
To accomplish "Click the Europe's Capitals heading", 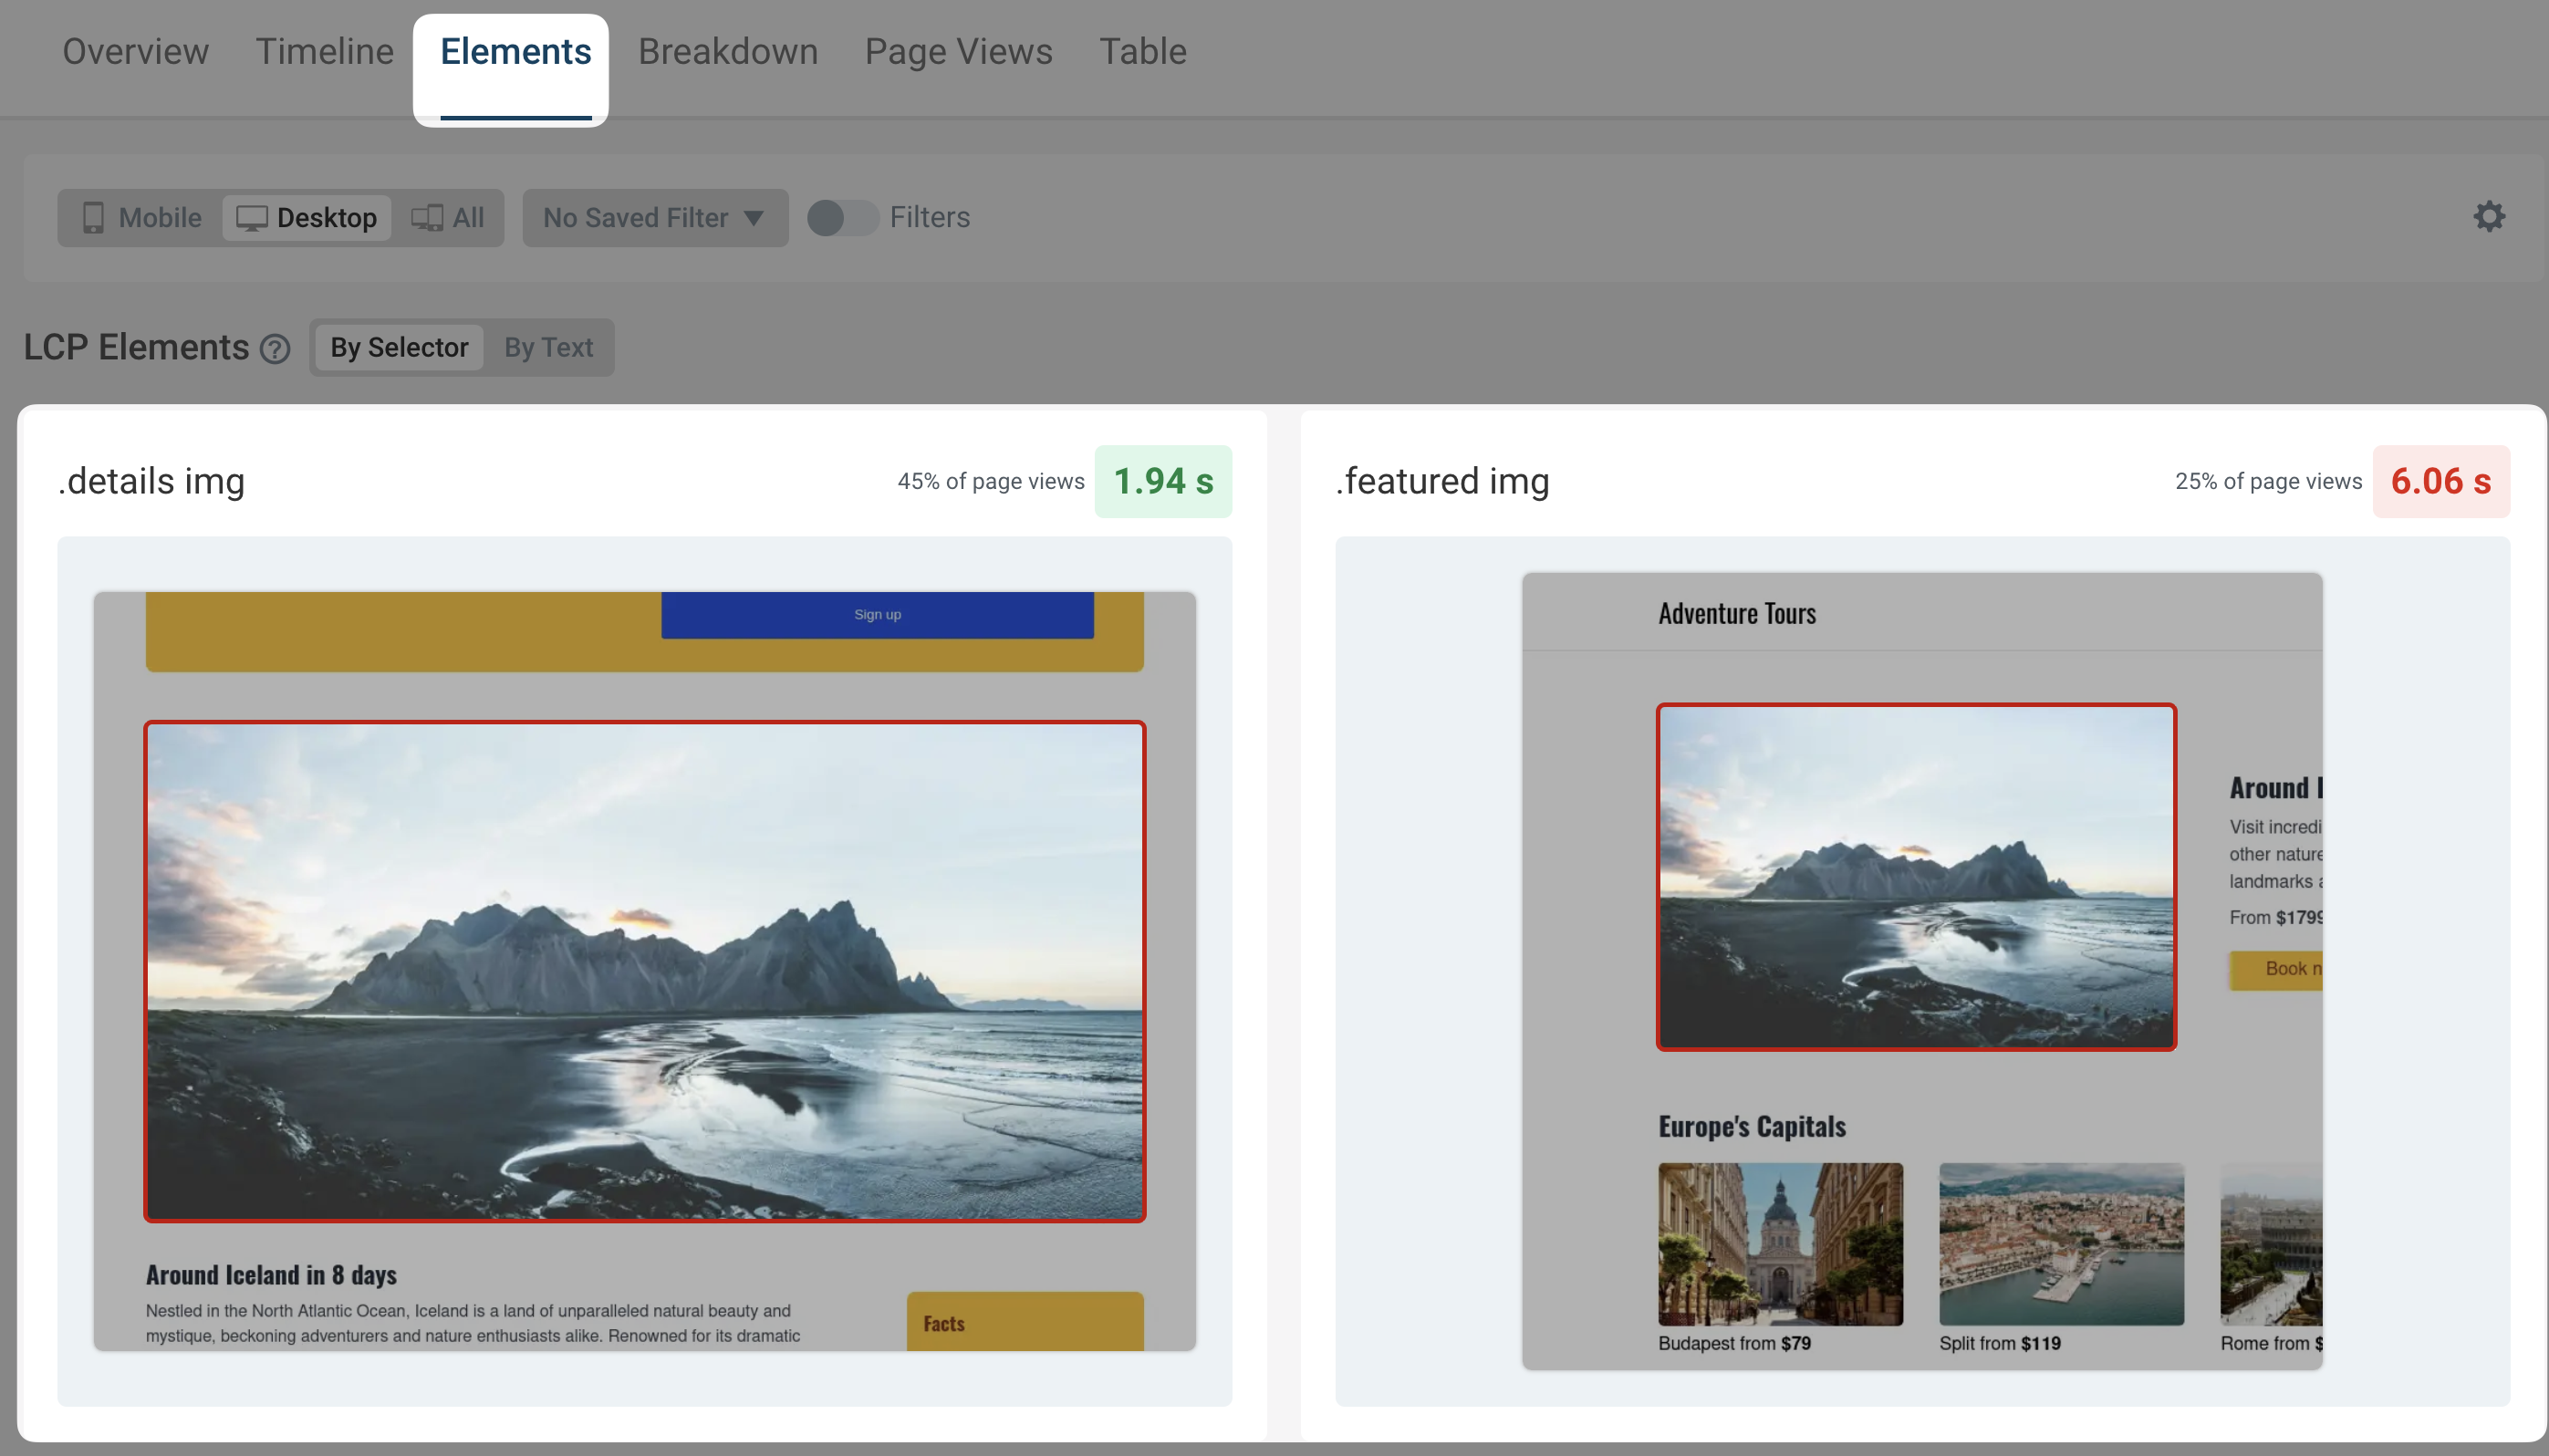I will click(1752, 1126).
